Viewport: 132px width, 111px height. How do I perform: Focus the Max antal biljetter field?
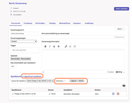click(14, 66)
